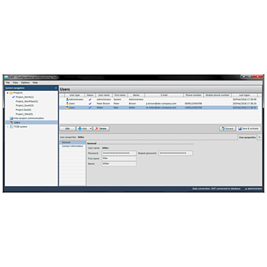Toggle status checkmark for administrator

click(90, 99)
